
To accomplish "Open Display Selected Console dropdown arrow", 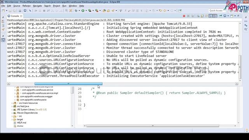I will (228, 16).
